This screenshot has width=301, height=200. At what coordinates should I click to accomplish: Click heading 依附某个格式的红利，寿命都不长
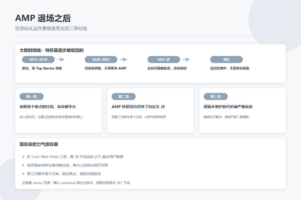tap(48, 107)
